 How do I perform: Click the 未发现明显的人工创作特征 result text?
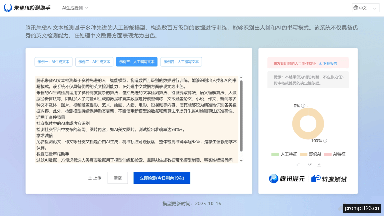294,64
